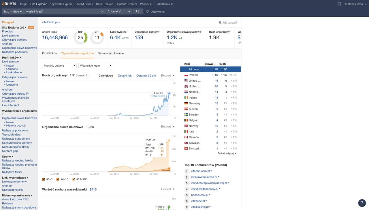Run the search with the magnifier button
The width and height of the screenshot is (369, 210).
[x=138, y=12]
